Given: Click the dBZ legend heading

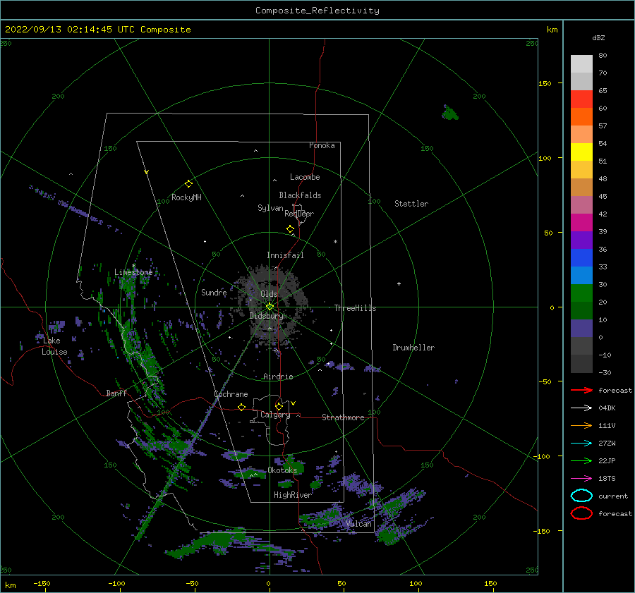Looking at the screenshot, I should pyautogui.click(x=598, y=38).
